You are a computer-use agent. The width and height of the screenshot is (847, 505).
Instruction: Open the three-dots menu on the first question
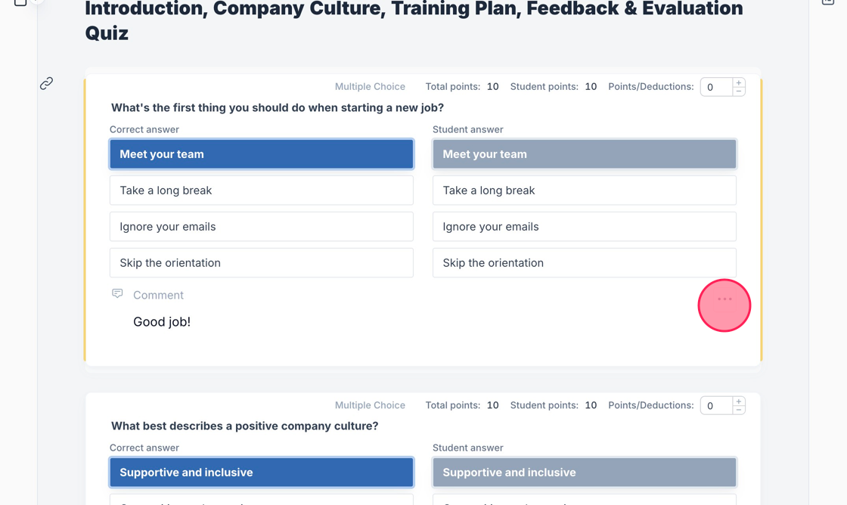724,299
